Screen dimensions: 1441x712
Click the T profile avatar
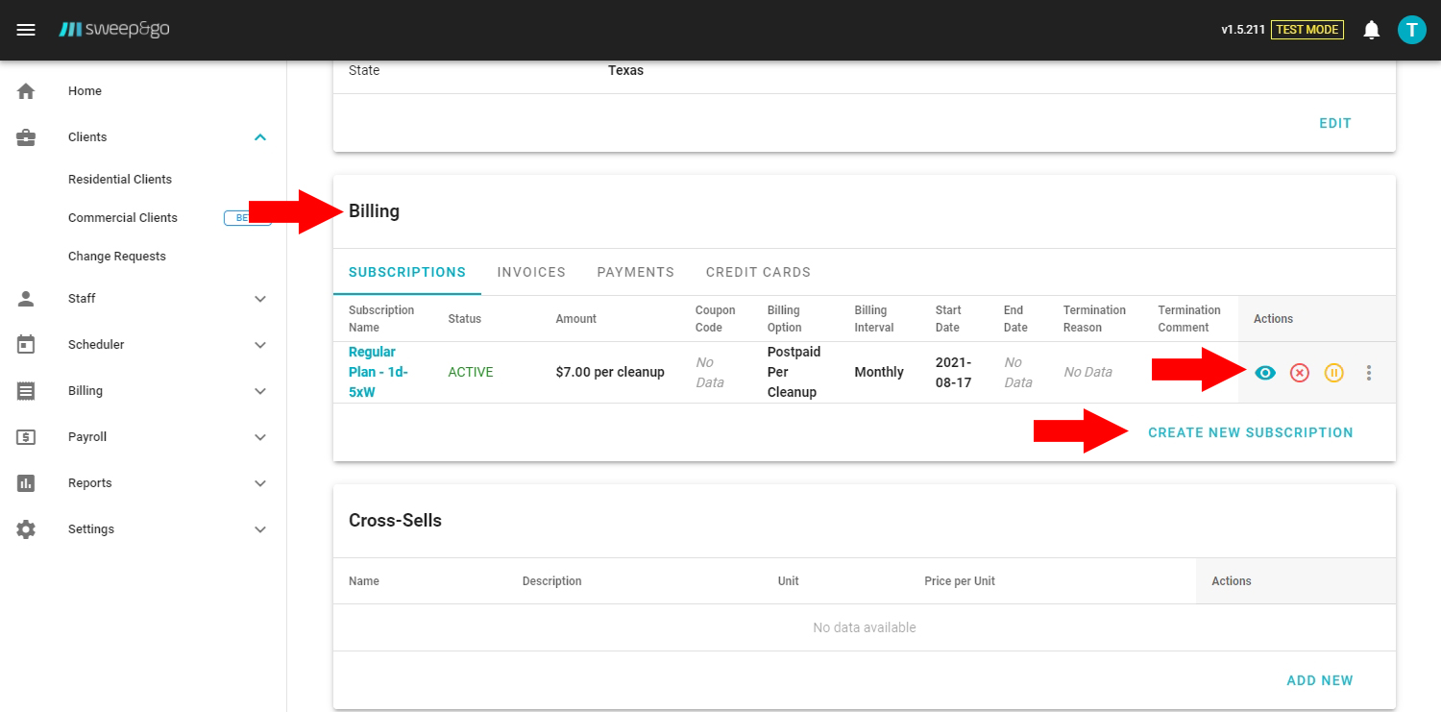[1411, 29]
